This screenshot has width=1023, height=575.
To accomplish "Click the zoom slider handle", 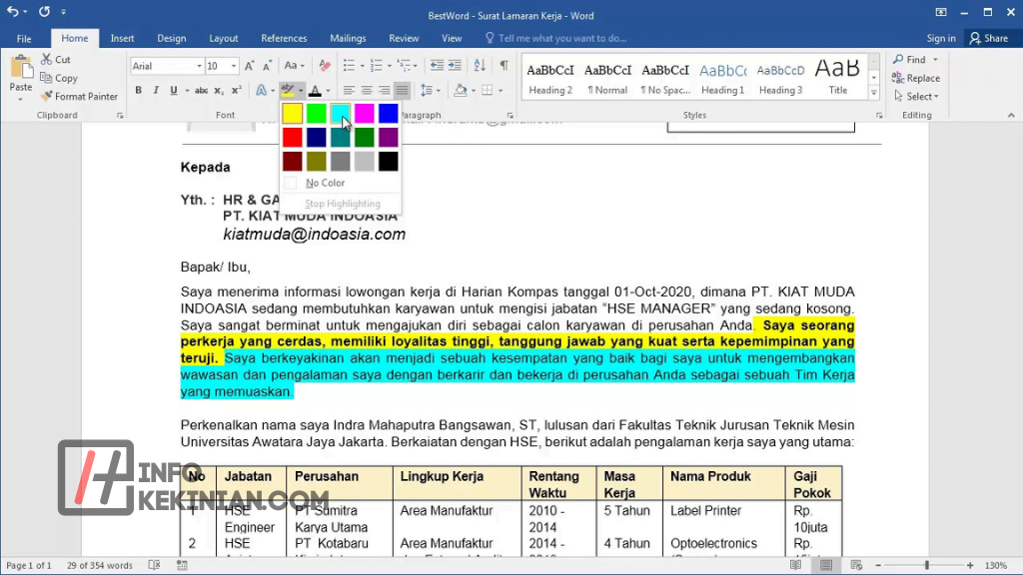I will pos(926,565).
